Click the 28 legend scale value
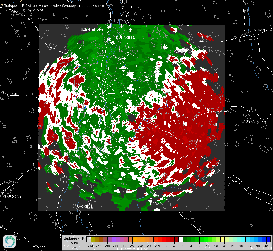This screenshot has width=273, height=251. tap(241, 246)
